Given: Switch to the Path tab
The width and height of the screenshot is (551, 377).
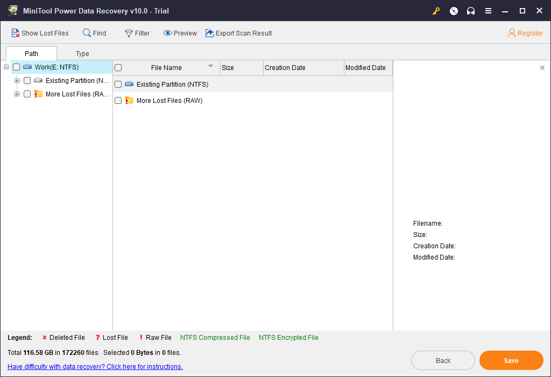Looking at the screenshot, I should pyautogui.click(x=31, y=53).
